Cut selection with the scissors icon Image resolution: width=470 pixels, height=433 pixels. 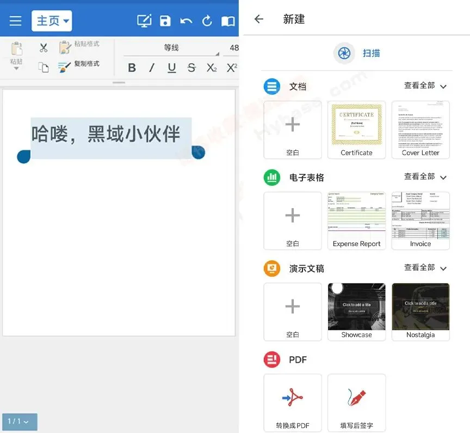44,48
